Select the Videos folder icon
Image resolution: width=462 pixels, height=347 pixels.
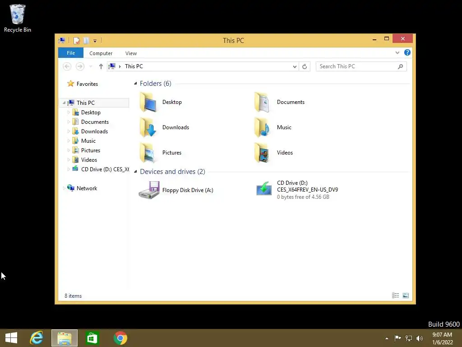click(262, 153)
